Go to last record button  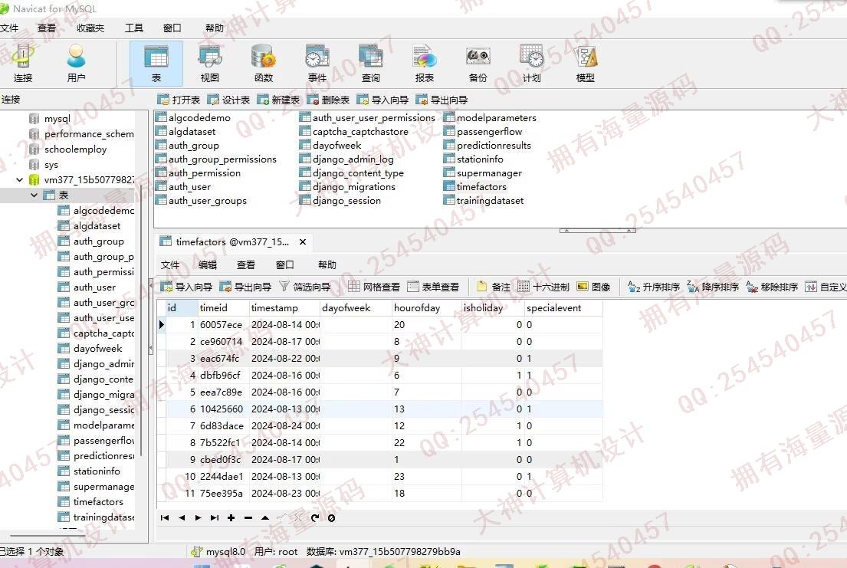tap(215, 517)
